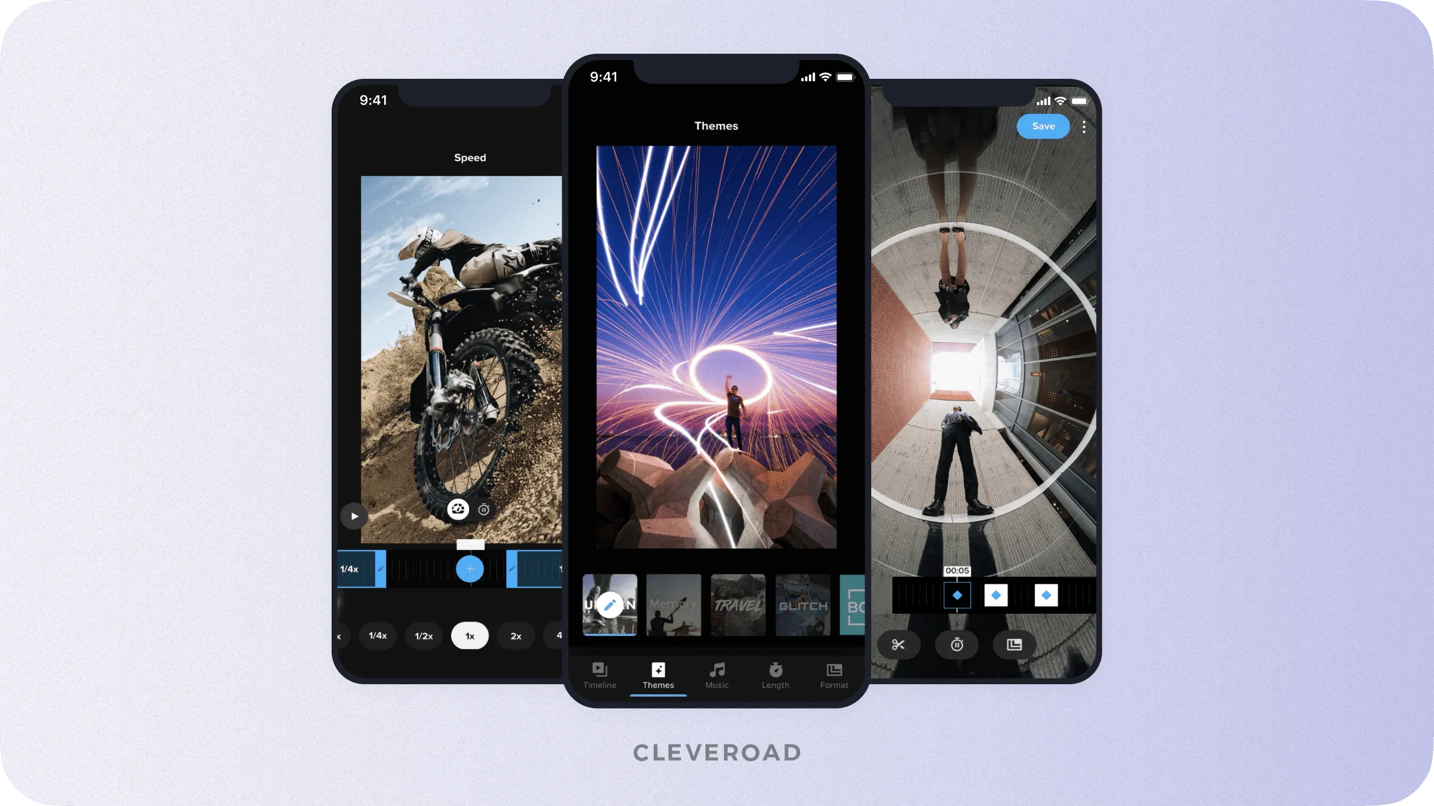This screenshot has width=1434, height=806.
Task: Click the more options ellipsis icon
Action: click(x=1083, y=126)
